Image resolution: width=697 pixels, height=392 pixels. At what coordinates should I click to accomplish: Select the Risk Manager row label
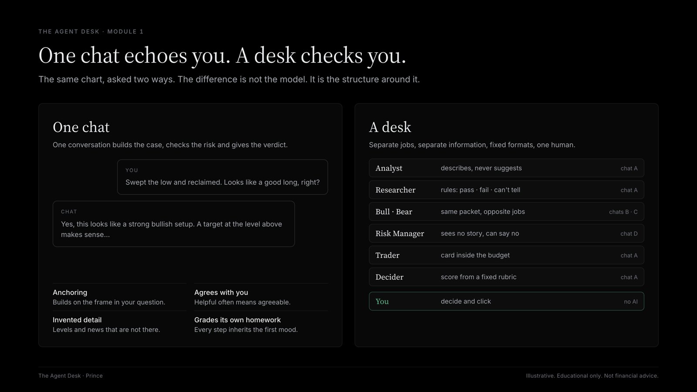pyautogui.click(x=399, y=233)
